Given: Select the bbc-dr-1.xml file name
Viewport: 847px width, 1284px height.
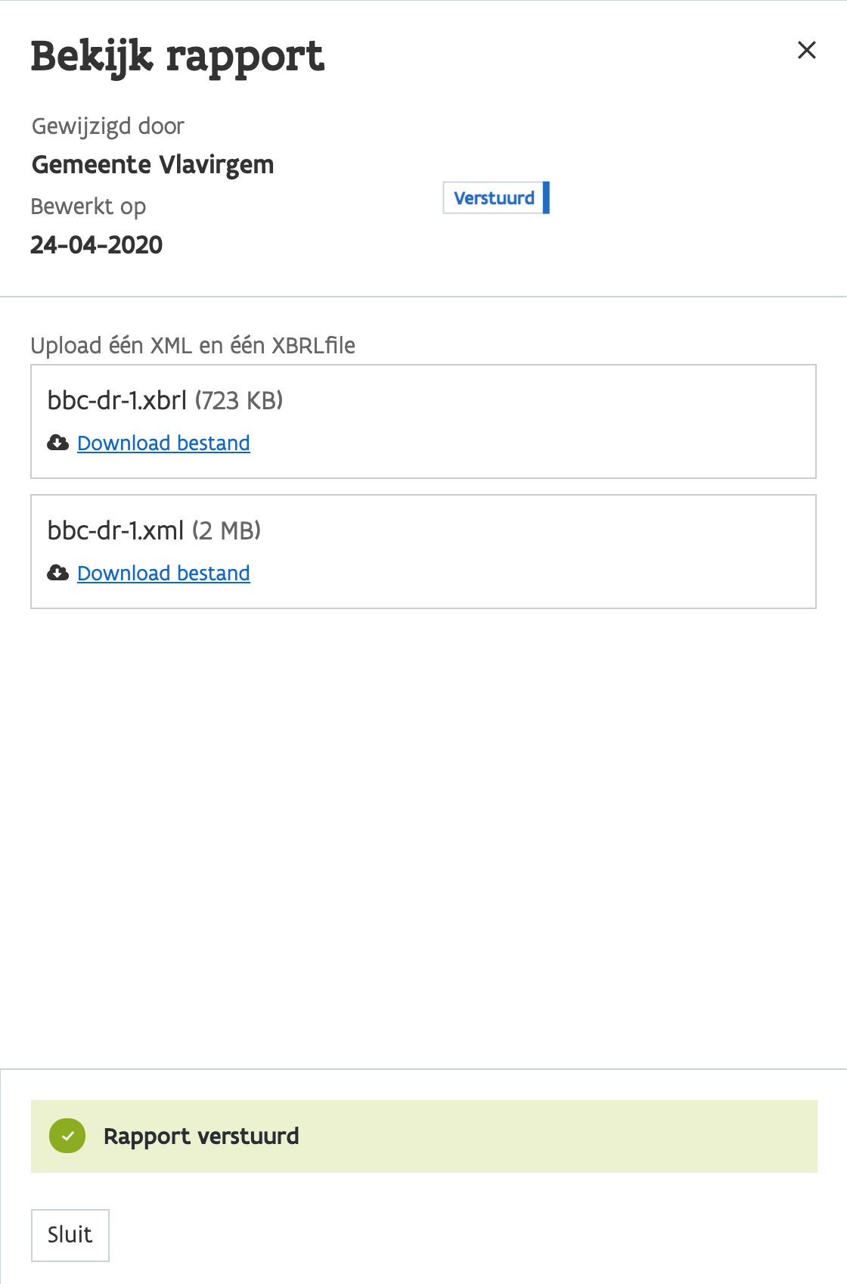Looking at the screenshot, I should [x=116, y=530].
